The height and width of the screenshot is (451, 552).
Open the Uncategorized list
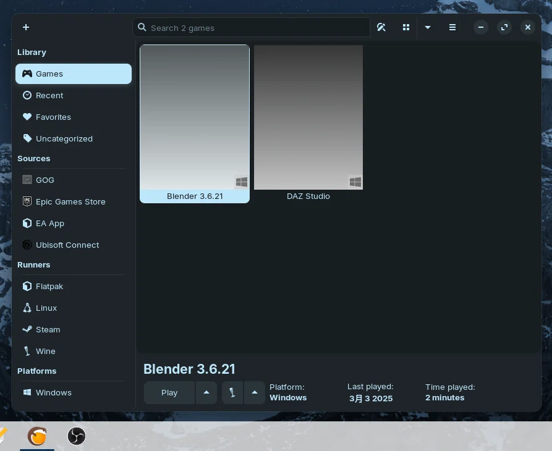tap(74, 138)
